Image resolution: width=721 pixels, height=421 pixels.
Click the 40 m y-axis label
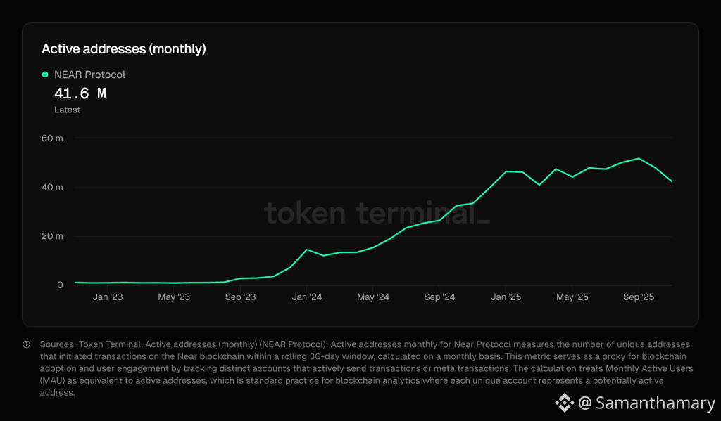tap(52, 188)
